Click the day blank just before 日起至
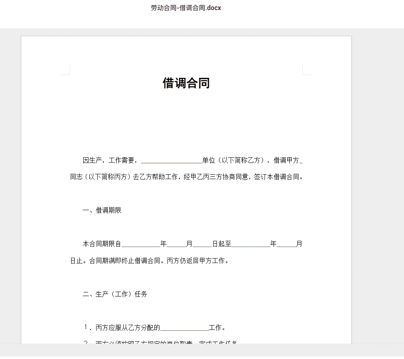Viewport: 404px width, 359px height. click(x=202, y=244)
